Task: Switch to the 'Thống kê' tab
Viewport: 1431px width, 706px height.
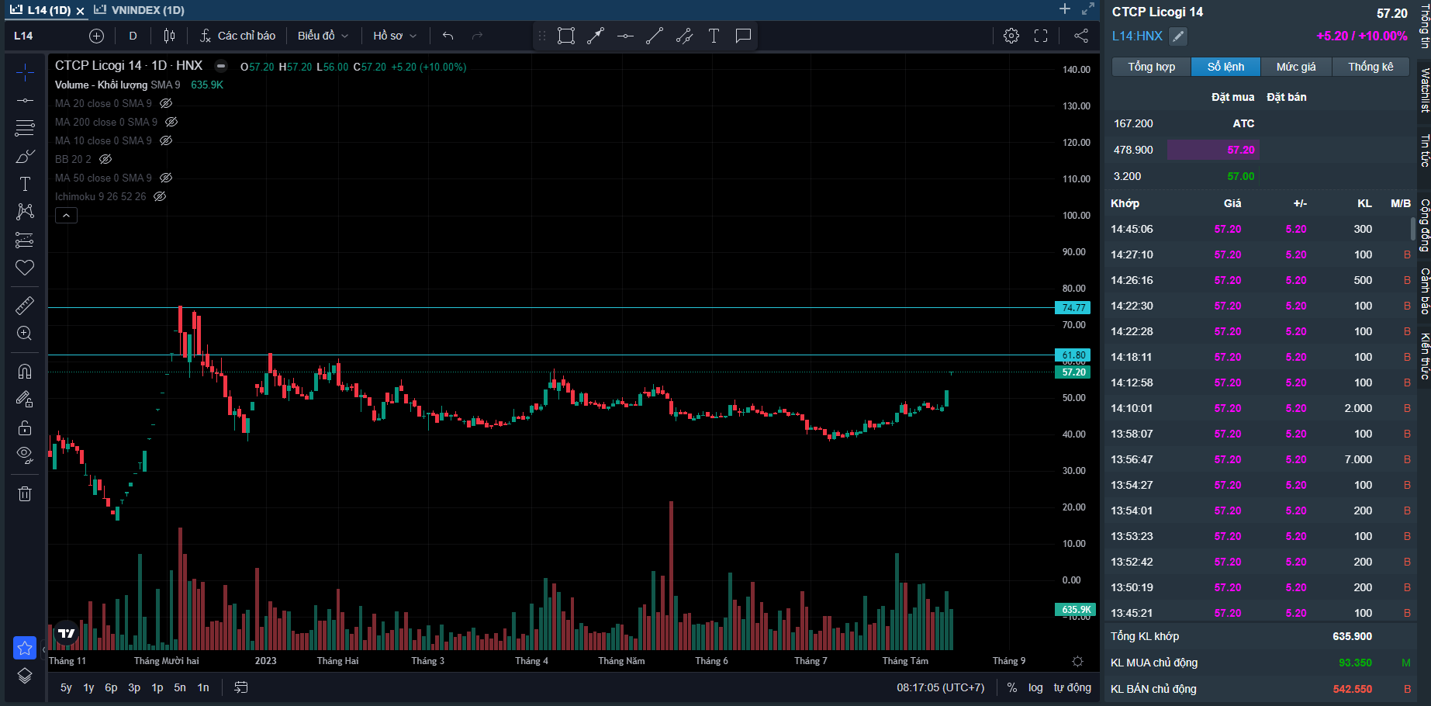Action: click(x=1371, y=67)
